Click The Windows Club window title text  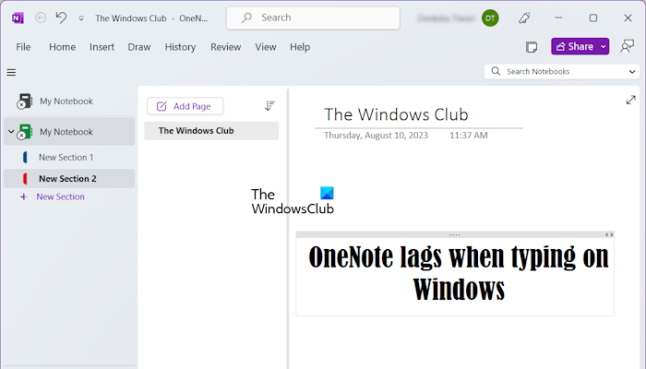click(131, 18)
